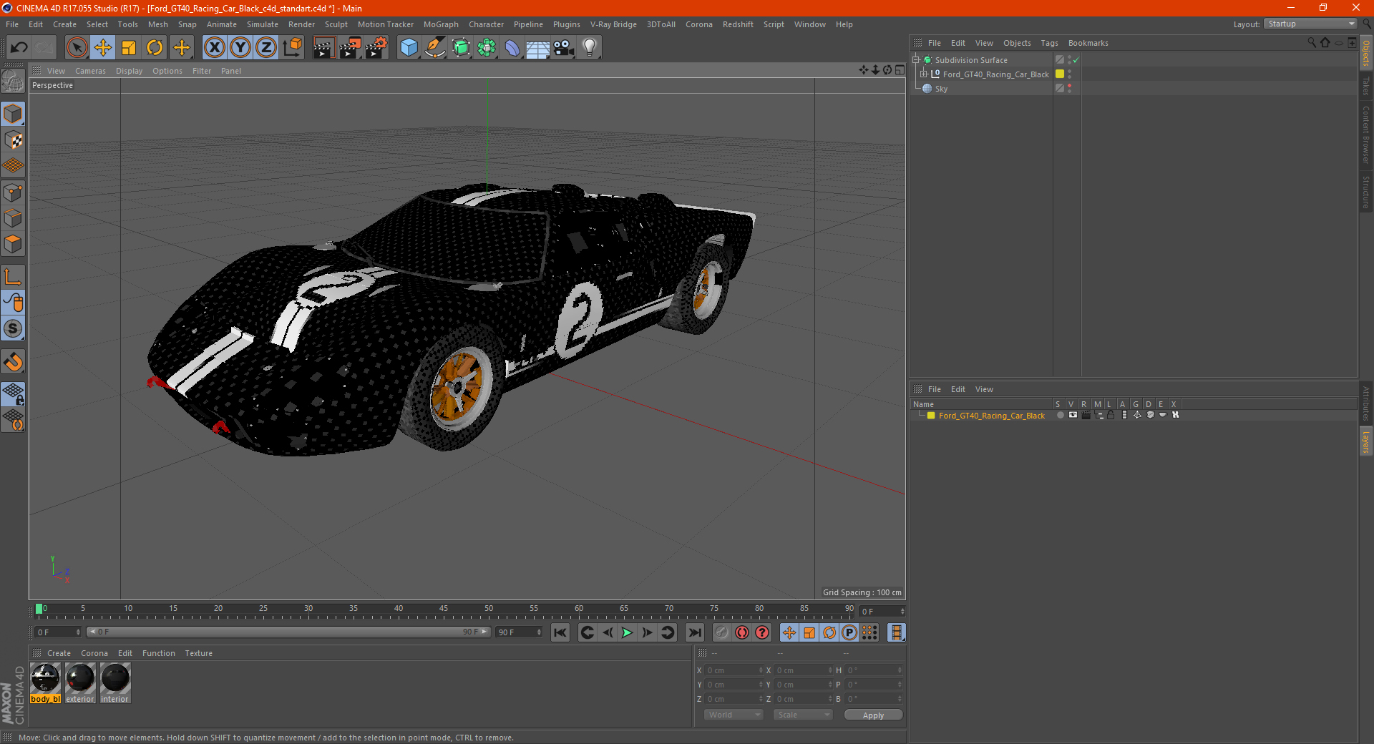Open the Object manager Tags menu

click(1049, 43)
